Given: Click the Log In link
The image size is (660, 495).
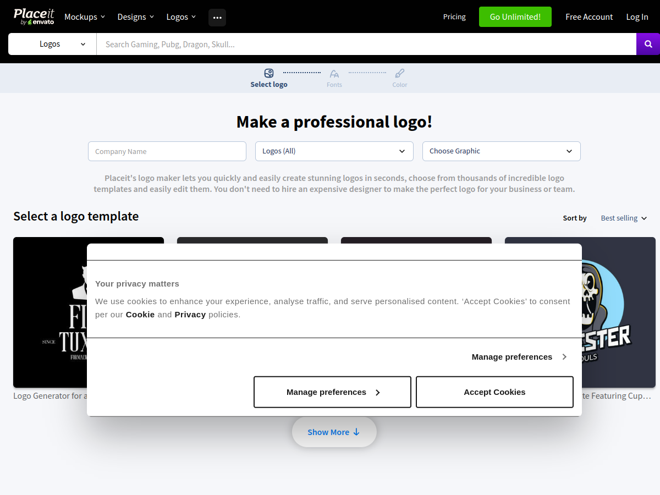Looking at the screenshot, I should pyautogui.click(x=637, y=16).
